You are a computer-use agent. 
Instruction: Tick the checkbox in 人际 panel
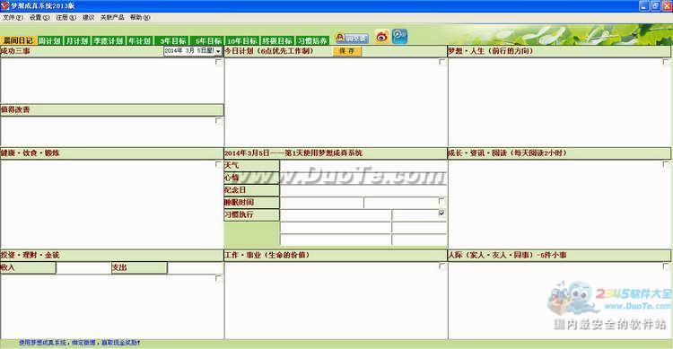(x=666, y=266)
